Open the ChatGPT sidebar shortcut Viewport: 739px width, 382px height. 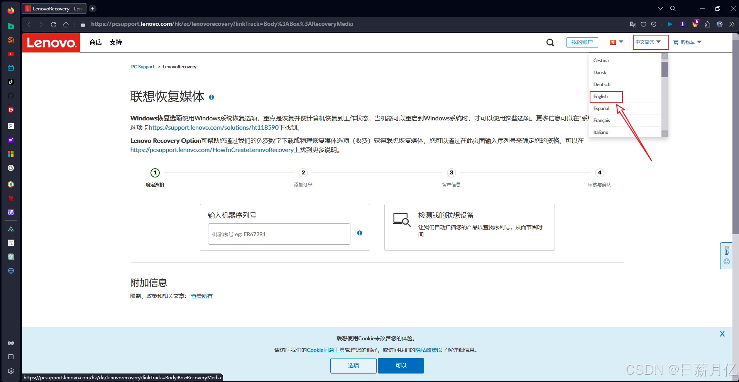(11, 257)
